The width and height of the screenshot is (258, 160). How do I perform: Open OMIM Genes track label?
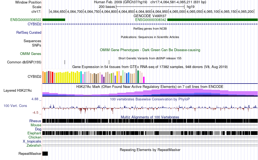(x=31, y=54)
